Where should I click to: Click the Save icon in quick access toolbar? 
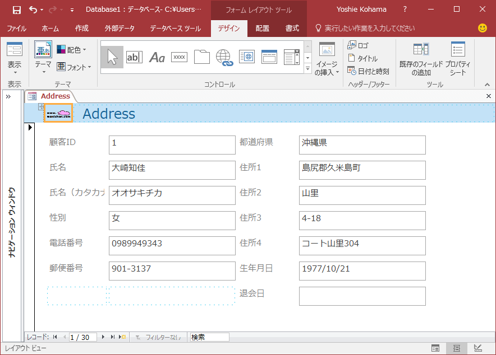click(16, 10)
